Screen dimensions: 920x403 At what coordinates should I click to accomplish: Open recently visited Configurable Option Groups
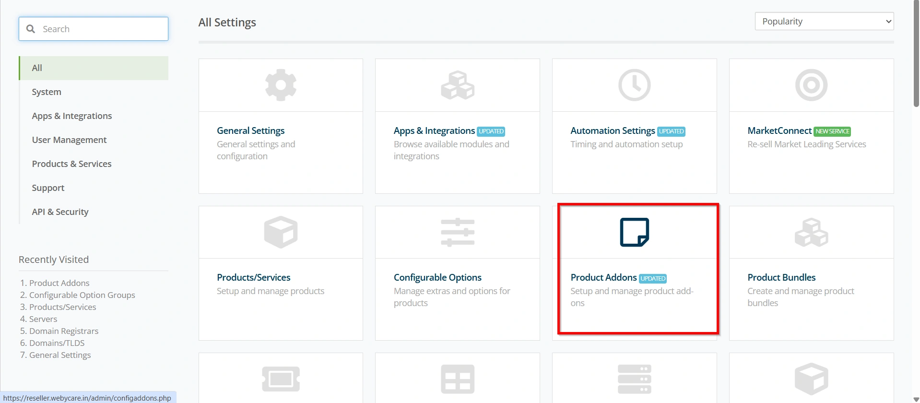tap(82, 295)
